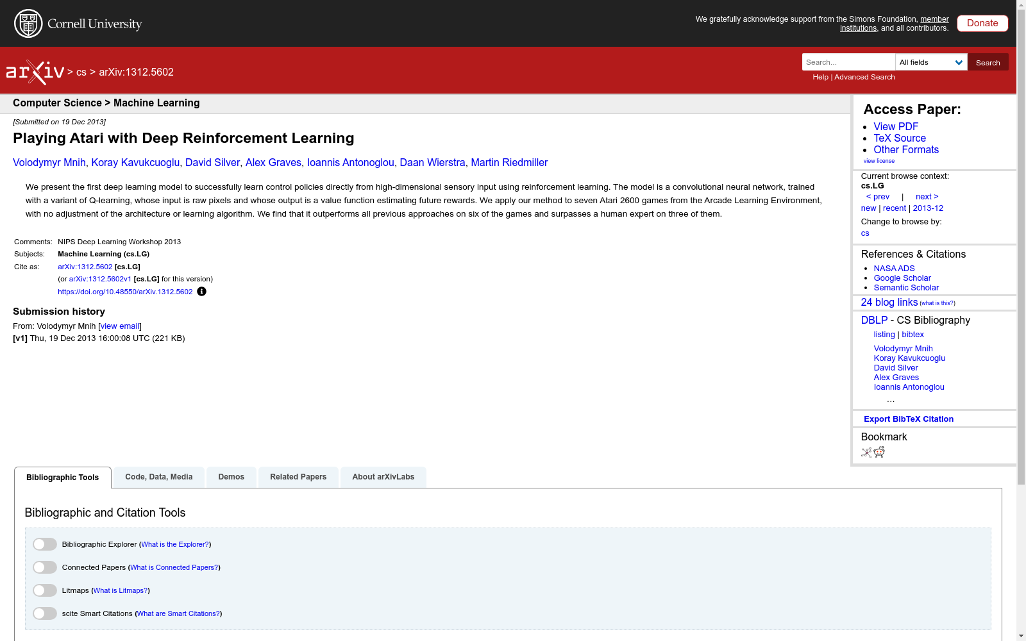The width and height of the screenshot is (1026, 641).
Task: Click the view email link
Action: coord(120,326)
